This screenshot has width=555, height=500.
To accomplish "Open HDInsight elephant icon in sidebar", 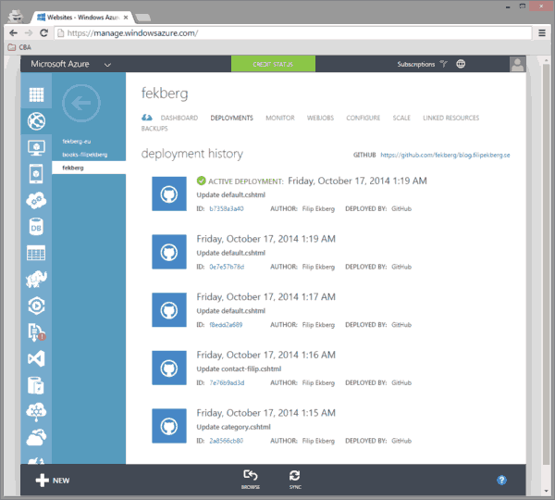I will coord(36,278).
